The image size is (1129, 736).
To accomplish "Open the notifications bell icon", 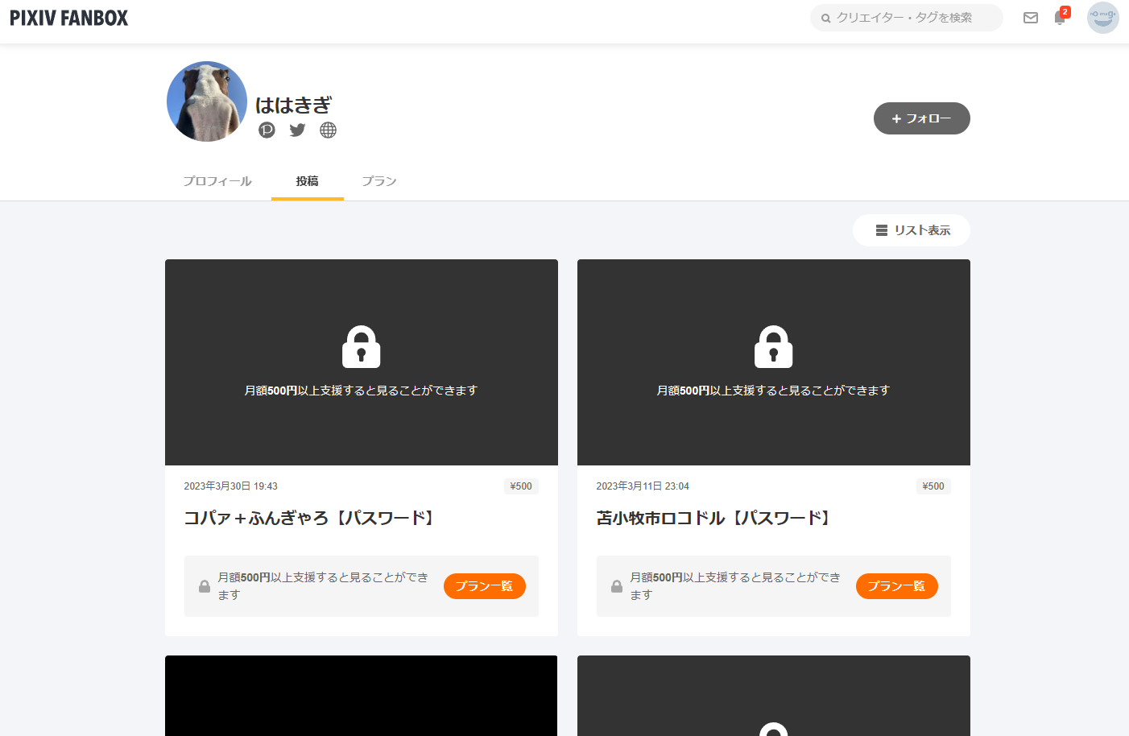I will [x=1060, y=18].
